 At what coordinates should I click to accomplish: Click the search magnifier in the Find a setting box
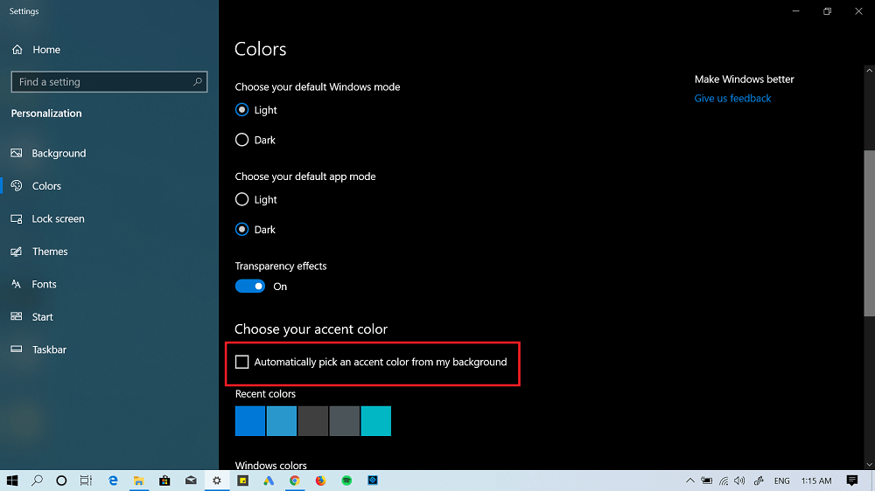[x=198, y=82]
